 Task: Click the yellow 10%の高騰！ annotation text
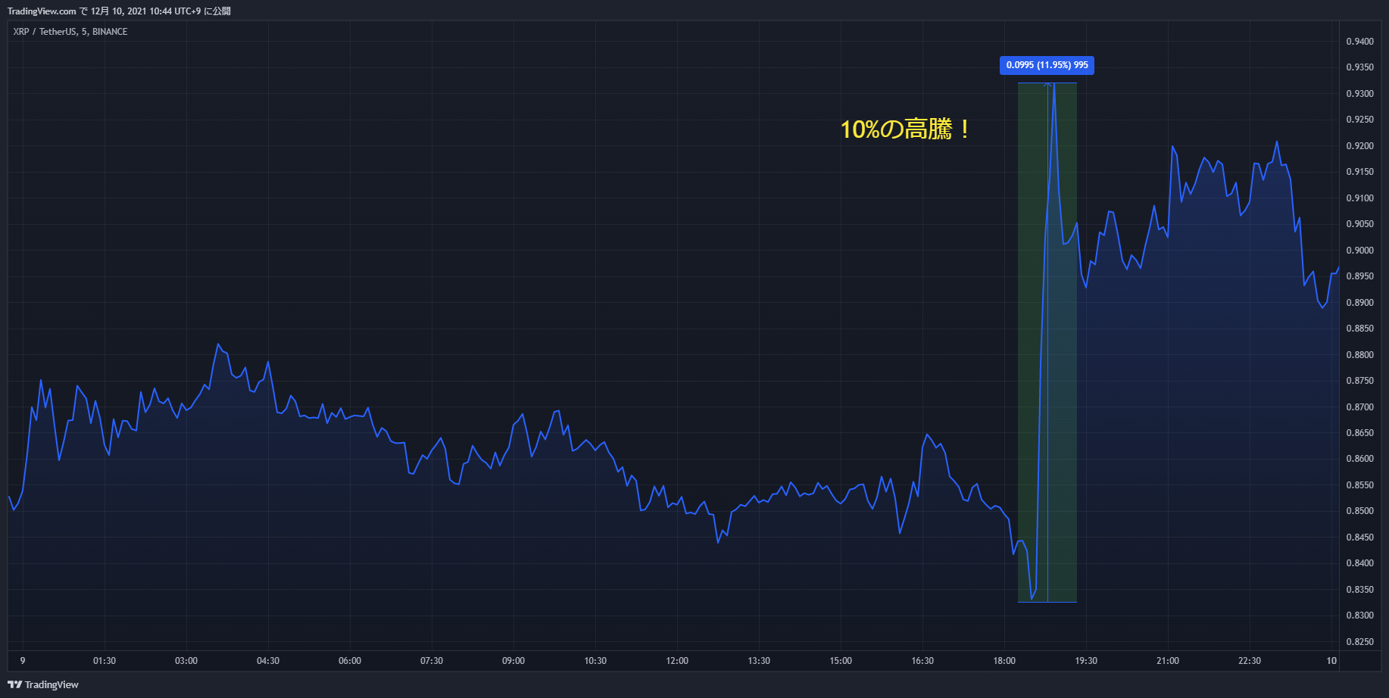click(905, 129)
